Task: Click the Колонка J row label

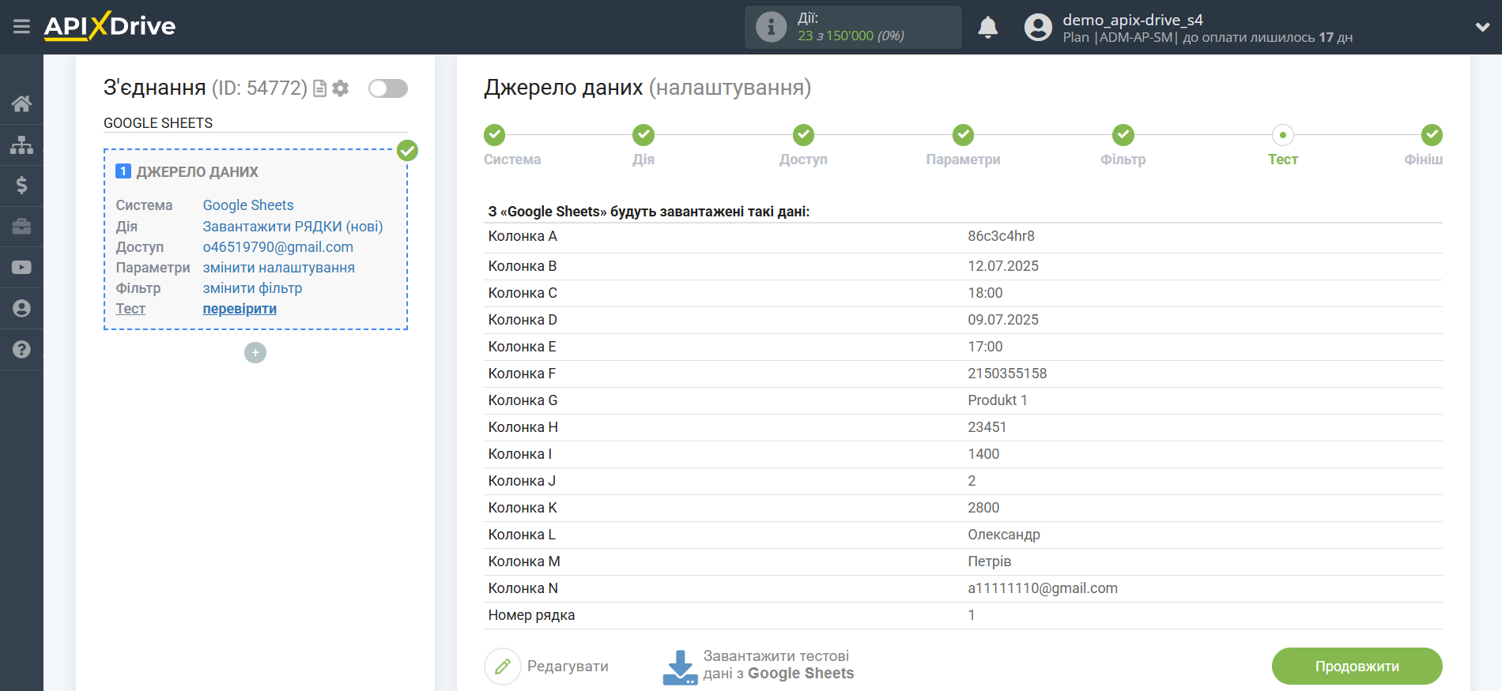Action: coord(522,481)
